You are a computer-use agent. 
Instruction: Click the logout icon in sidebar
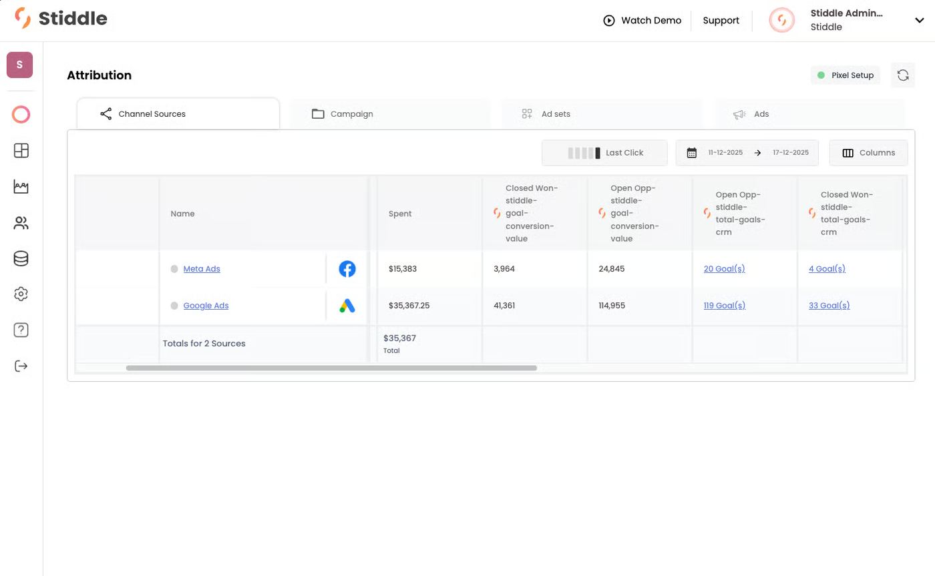point(21,366)
